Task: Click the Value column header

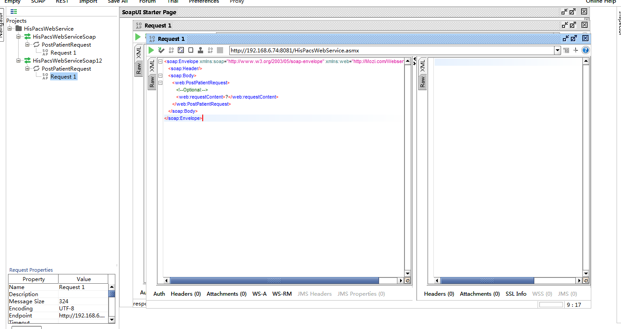Action: point(83,279)
